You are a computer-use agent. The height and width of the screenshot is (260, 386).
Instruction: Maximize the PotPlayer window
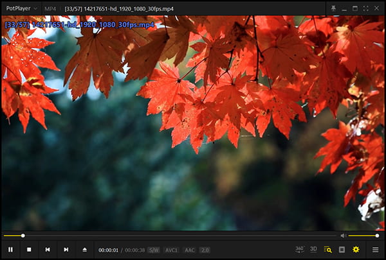click(355, 8)
